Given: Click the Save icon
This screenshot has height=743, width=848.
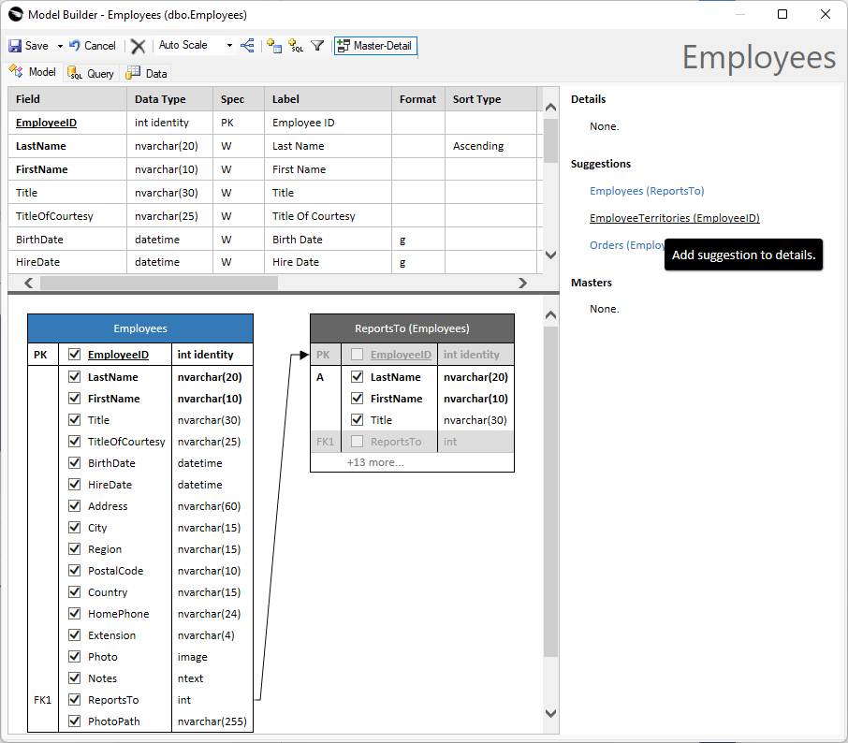Looking at the screenshot, I should [x=15, y=45].
